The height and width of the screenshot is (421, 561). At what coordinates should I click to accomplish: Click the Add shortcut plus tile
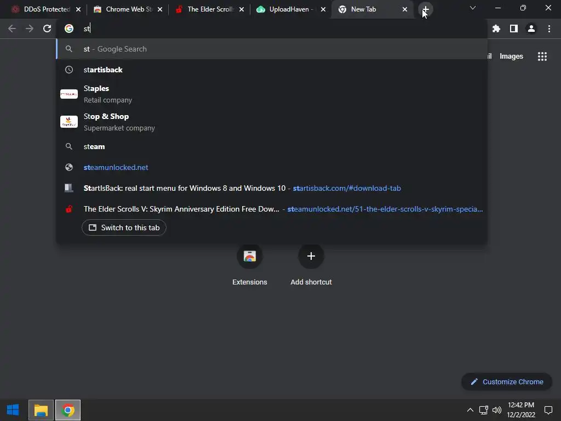pos(311,265)
